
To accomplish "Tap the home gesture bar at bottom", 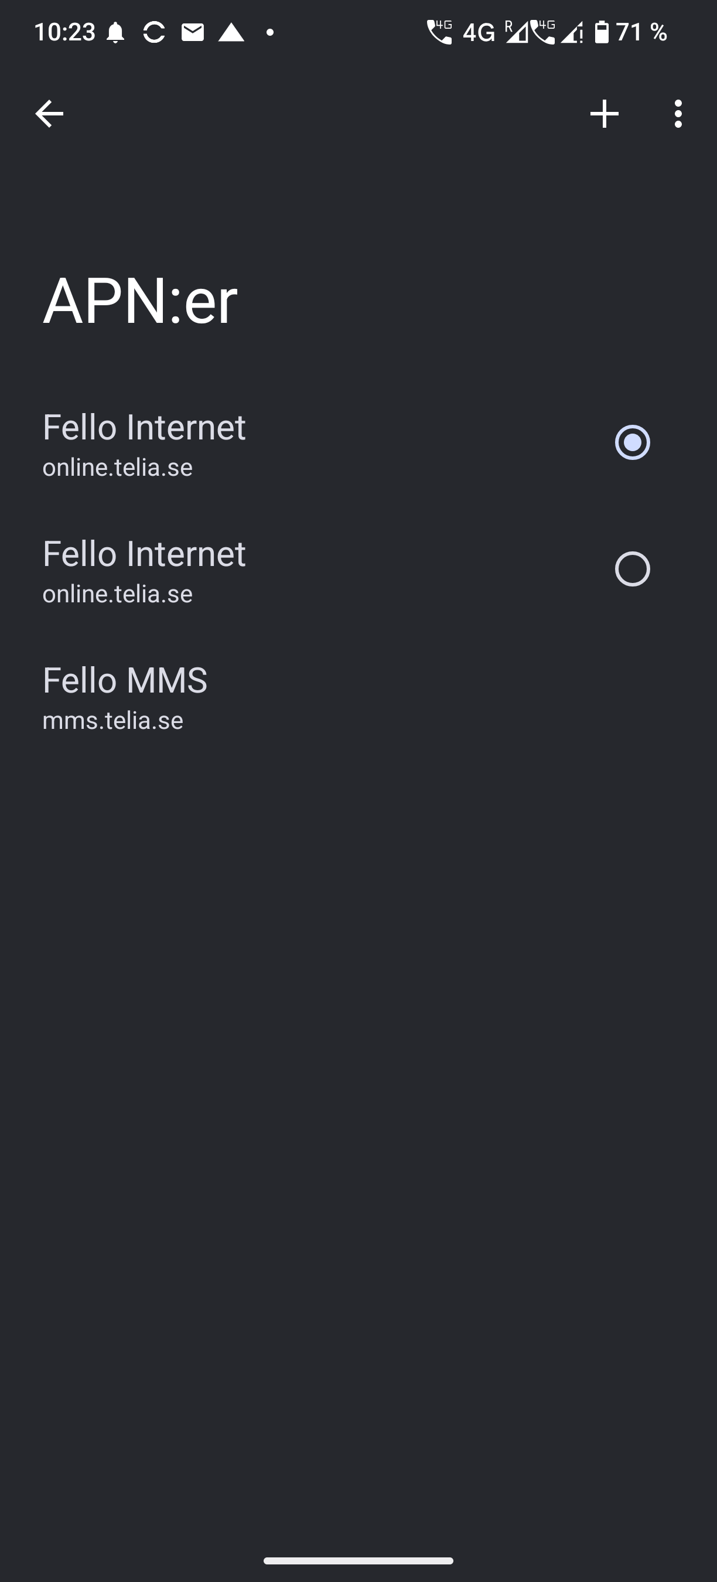I will 358,1560.
